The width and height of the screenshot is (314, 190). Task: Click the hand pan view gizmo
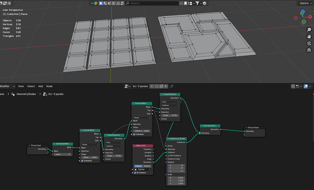click(309, 36)
